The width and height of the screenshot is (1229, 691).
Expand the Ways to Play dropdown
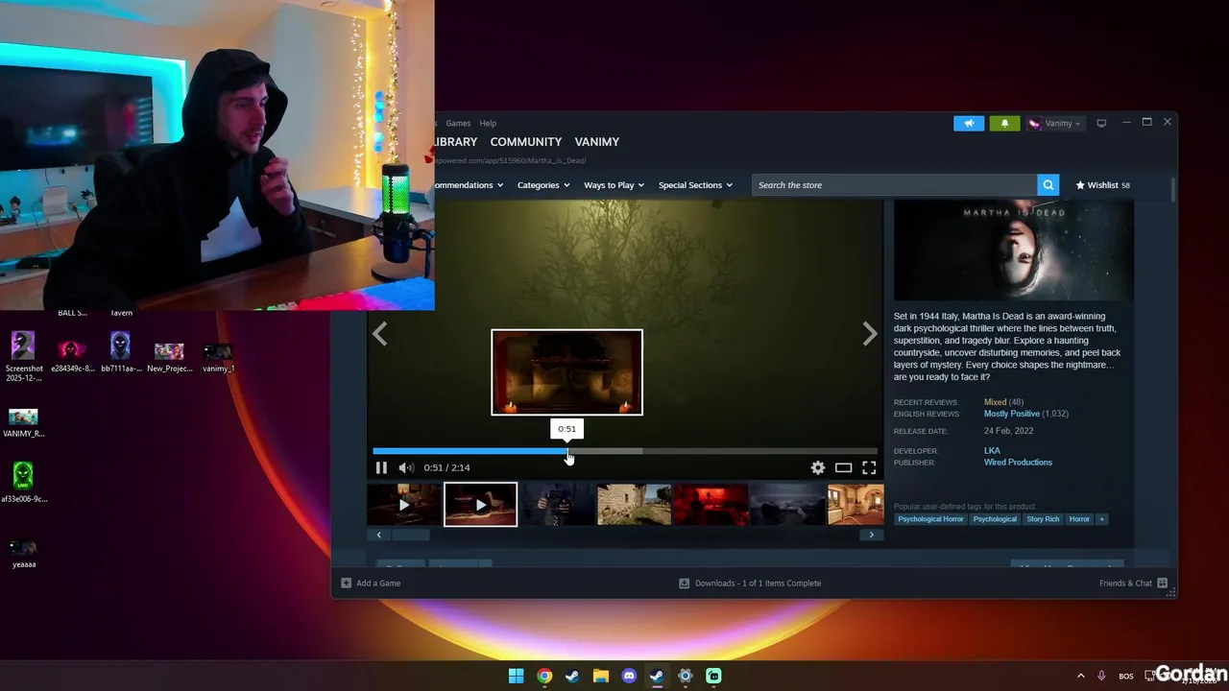[614, 185]
